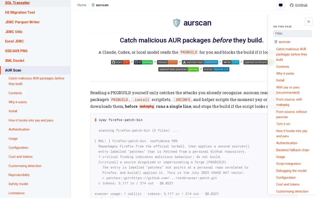
Task: Click With yay or paru (recommended) link
Action: pyautogui.click(x=288, y=90)
